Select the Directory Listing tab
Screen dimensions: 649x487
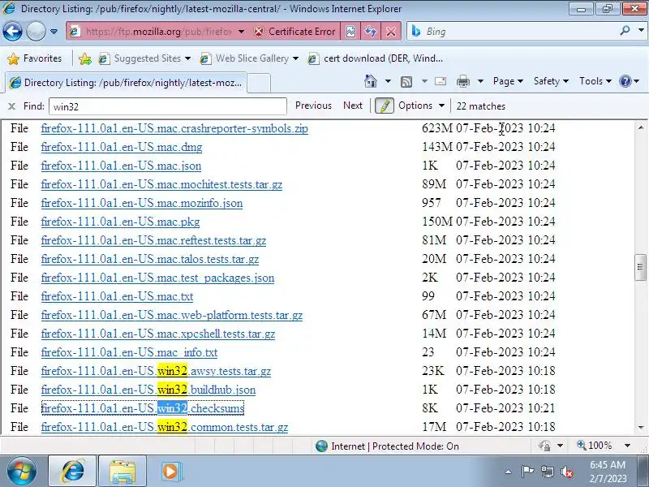pyautogui.click(x=127, y=83)
